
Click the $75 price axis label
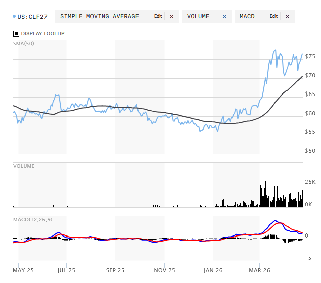(x=310, y=56)
